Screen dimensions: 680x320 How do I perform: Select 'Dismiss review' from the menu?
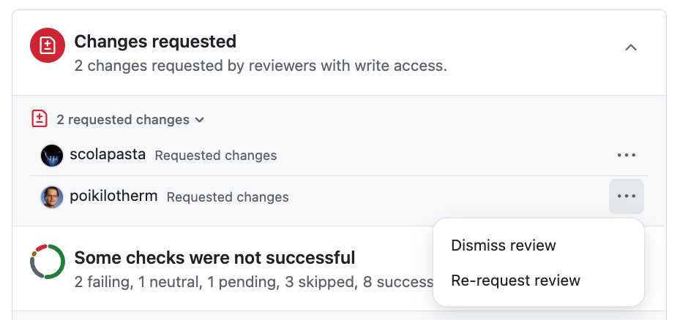tap(504, 245)
